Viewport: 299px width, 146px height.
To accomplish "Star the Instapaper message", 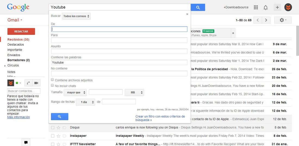I will 58,136.
